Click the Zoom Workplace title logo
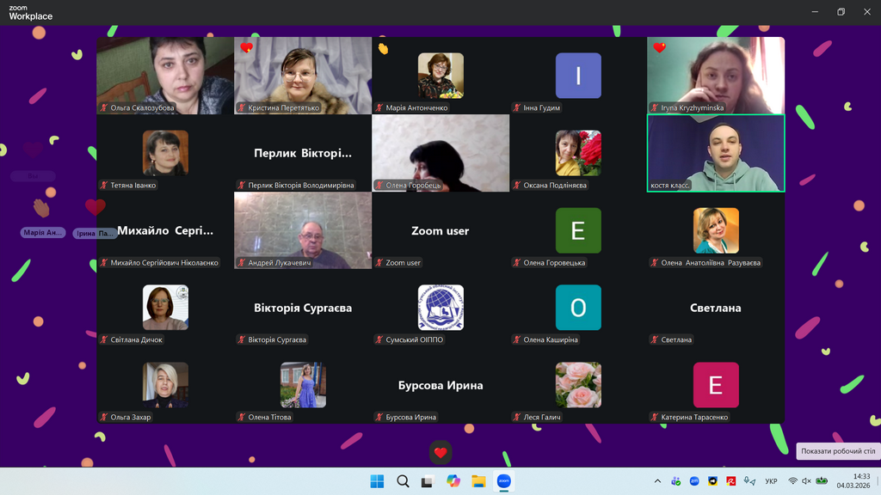This screenshot has width=881, height=495. click(31, 12)
